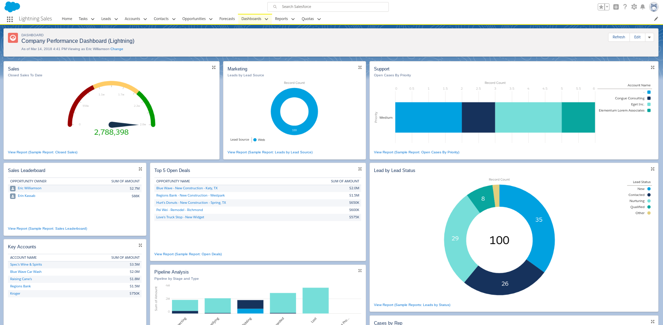The width and height of the screenshot is (663, 325).
Task: Open the Accounts tab
Action: click(132, 19)
